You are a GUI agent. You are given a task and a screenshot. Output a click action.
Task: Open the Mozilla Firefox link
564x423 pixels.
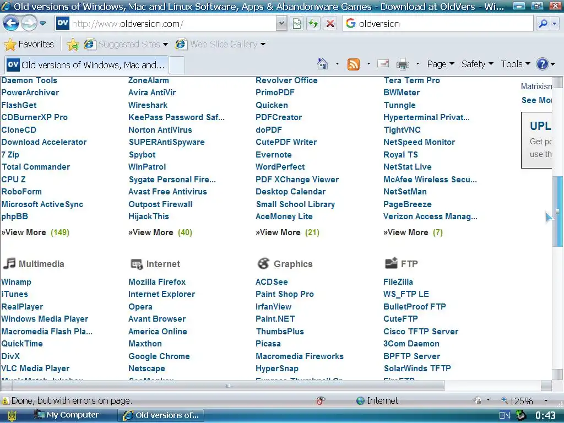(x=157, y=282)
